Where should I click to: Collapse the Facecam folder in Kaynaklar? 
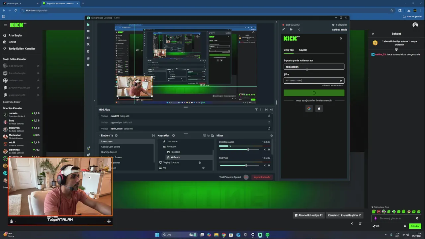click(164, 146)
